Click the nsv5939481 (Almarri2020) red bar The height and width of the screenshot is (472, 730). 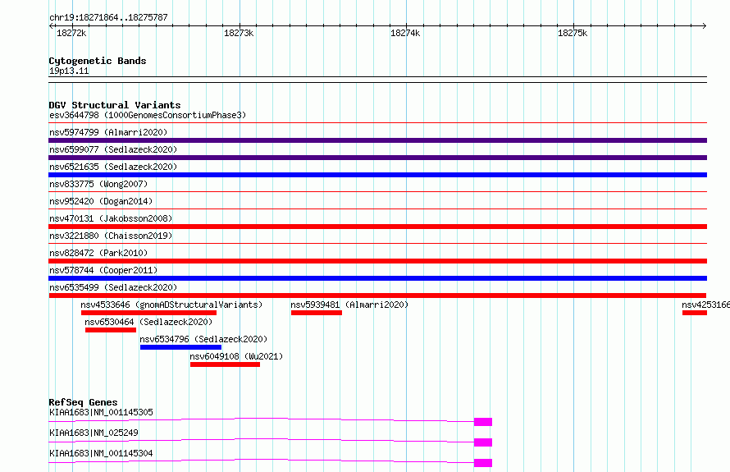(x=317, y=313)
